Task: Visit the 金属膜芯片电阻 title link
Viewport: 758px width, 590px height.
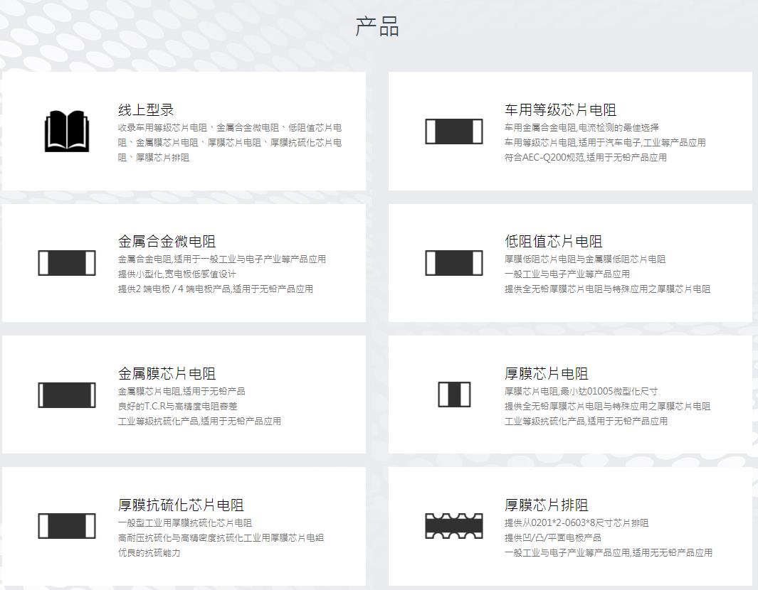Action: tap(167, 374)
